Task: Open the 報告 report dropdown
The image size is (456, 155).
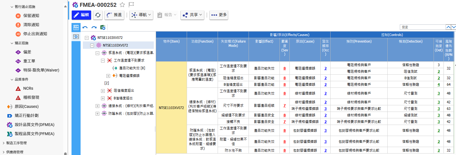Action: coord(167,15)
